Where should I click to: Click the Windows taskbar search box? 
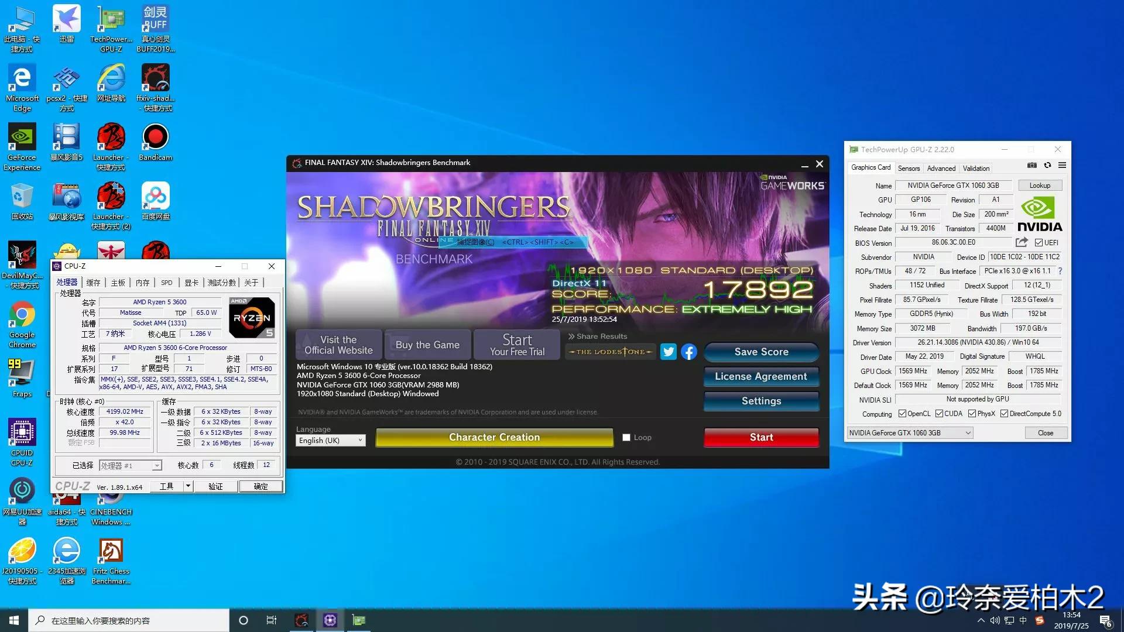[129, 620]
